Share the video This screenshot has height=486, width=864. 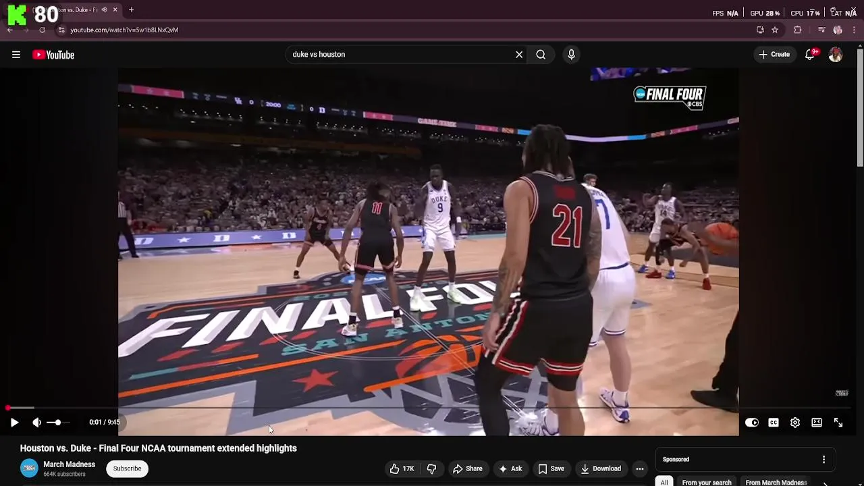(468, 468)
